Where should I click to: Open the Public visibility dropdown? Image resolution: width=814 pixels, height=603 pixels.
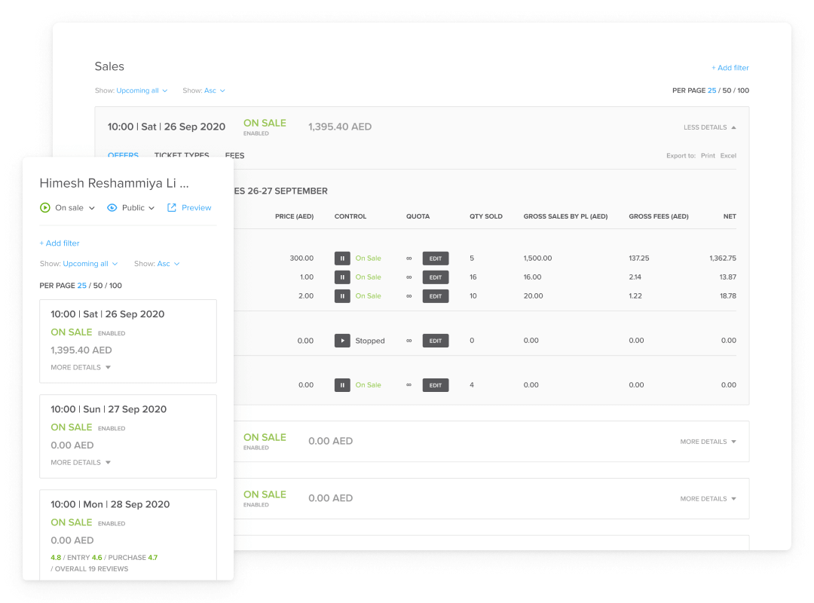pos(138,208)
